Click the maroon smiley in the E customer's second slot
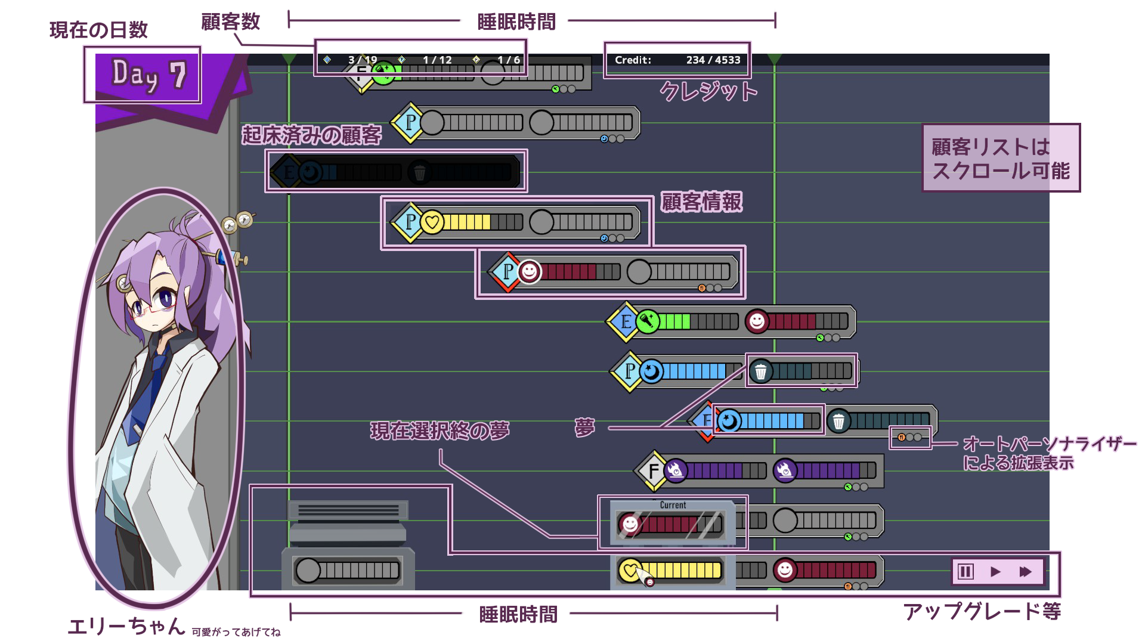This screenshot has width=1145, height=644. click(x=757, y=322)
